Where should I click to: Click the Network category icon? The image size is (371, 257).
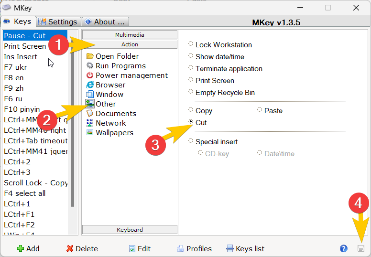pos(90,123)
